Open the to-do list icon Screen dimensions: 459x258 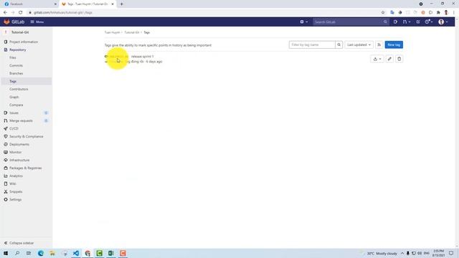pyautogui.click(x=418, y=22)
